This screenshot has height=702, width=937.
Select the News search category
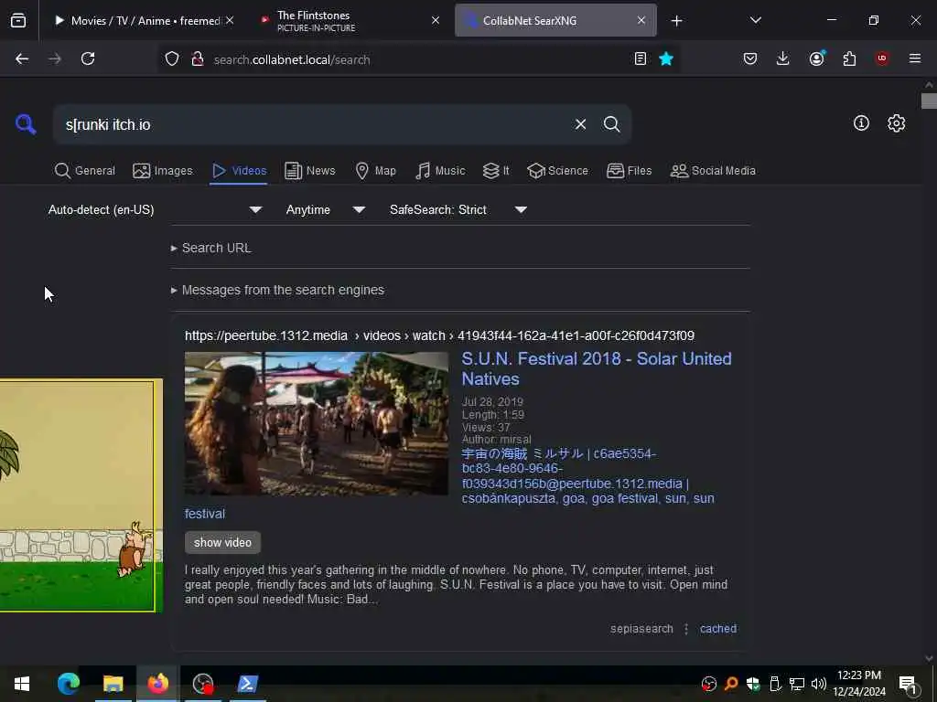coord(309,171)
